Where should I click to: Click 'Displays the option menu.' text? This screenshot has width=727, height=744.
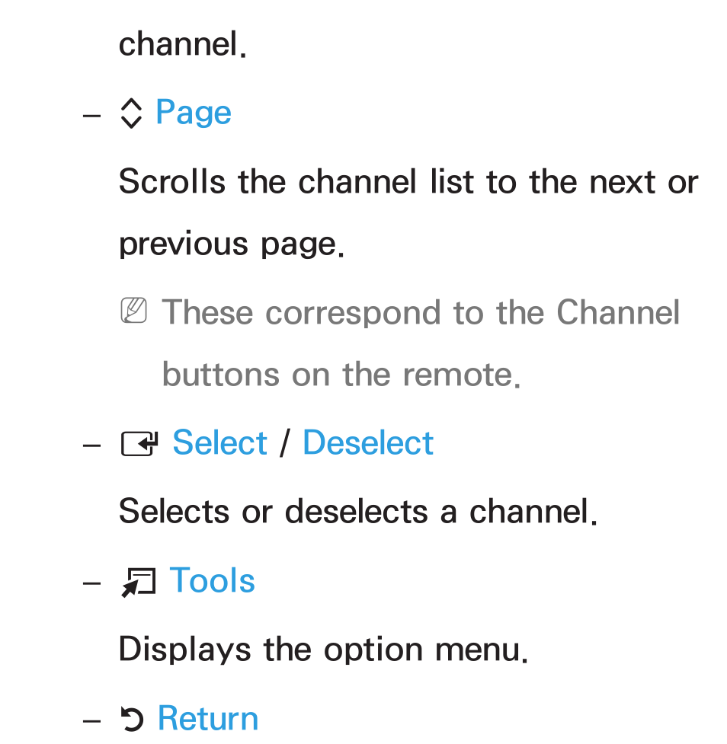[x=323, y=649]
